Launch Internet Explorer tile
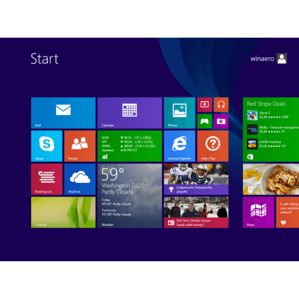The height and width of the screenshot is (299, 299). pos(179,146)
